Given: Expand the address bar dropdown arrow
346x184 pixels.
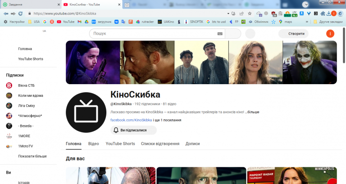Looking at the screenshot, I should tap(228, 13).
